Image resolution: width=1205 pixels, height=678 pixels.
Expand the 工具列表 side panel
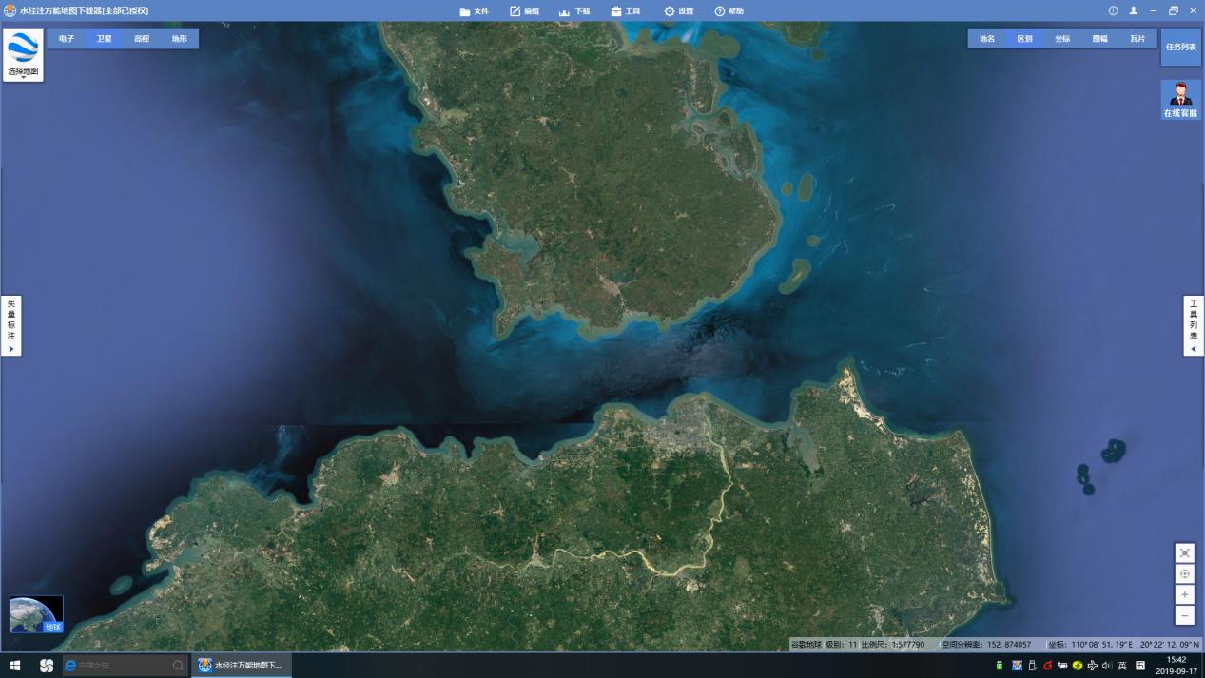click(x=1194, y=326)
